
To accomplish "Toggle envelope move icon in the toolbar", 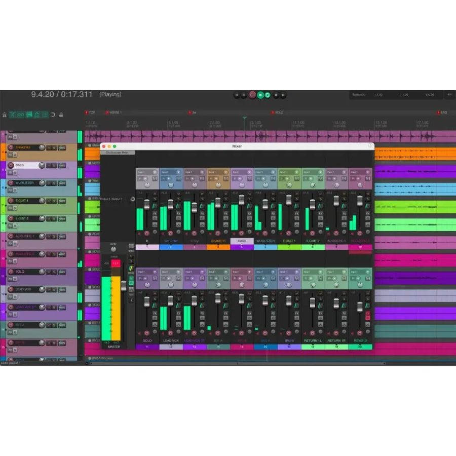I will [37, 115].
